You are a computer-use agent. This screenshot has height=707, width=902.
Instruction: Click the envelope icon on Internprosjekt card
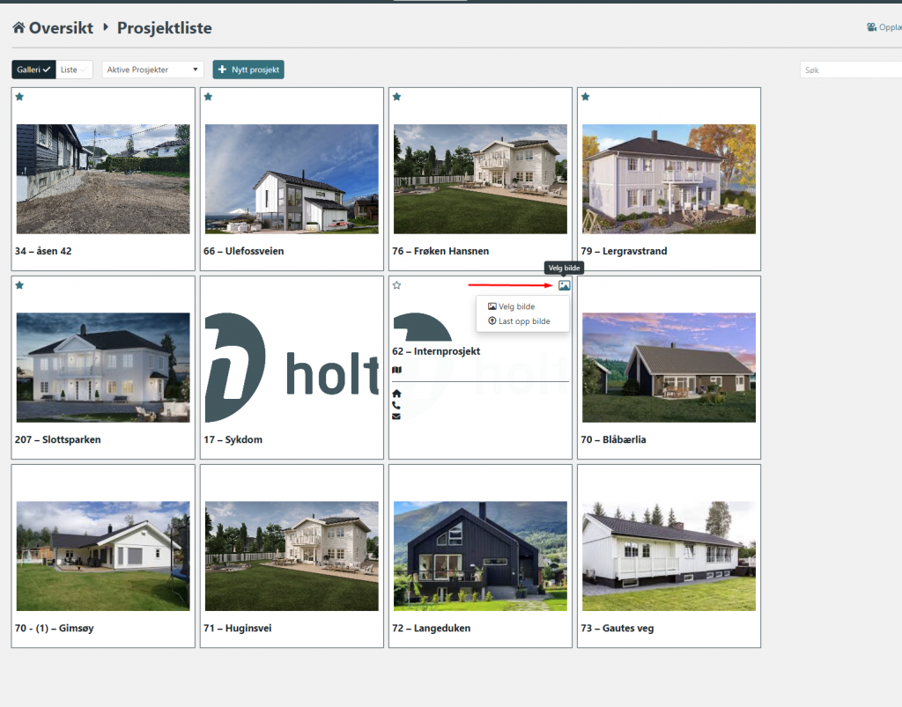tap(396, 416)
